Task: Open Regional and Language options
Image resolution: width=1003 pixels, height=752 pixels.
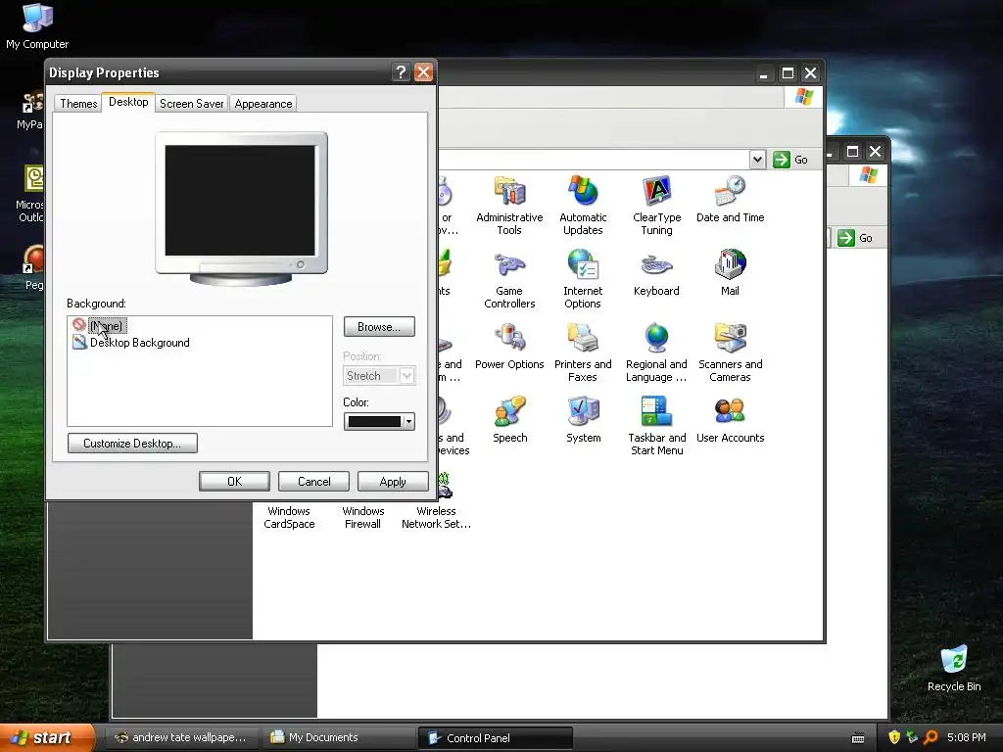Action: (656, 352)
